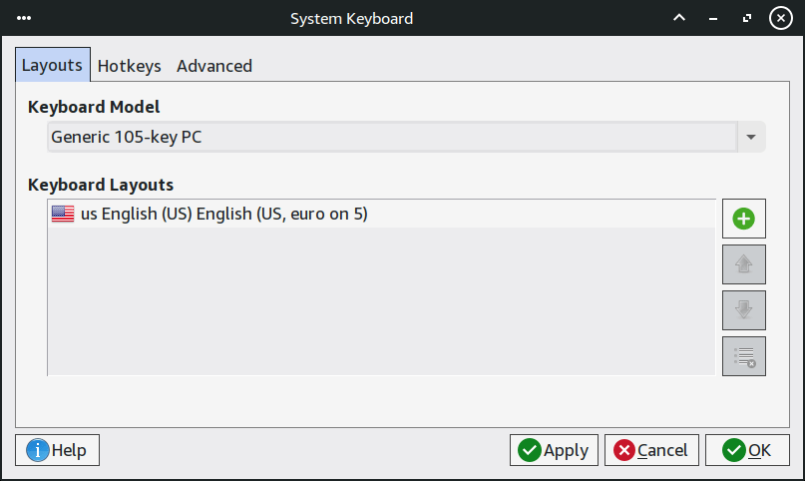Click the US flag icon in layouts list
805x481 pixels.
63,214
